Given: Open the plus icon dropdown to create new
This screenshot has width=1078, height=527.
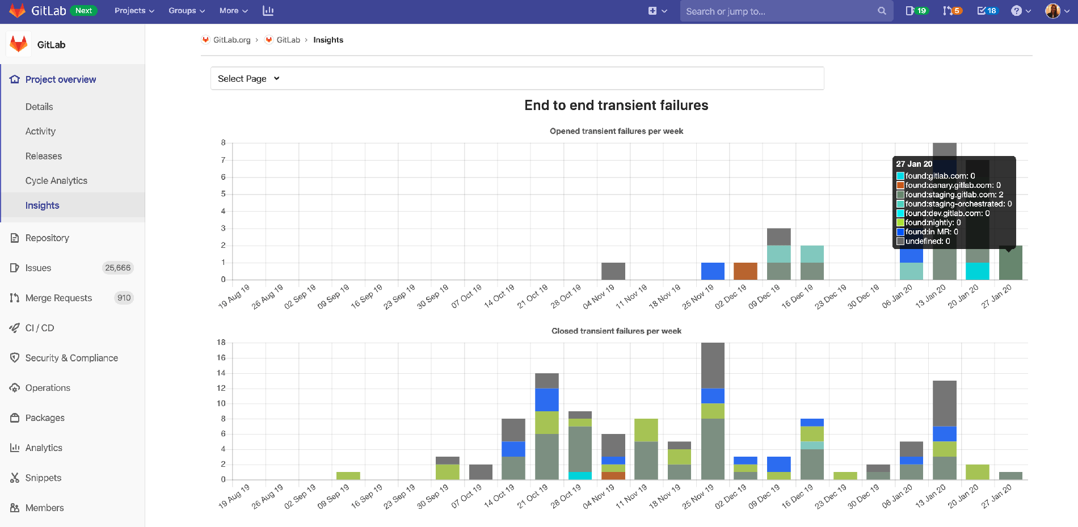Looking at the screenshot, I should click(x=657, y=10).
